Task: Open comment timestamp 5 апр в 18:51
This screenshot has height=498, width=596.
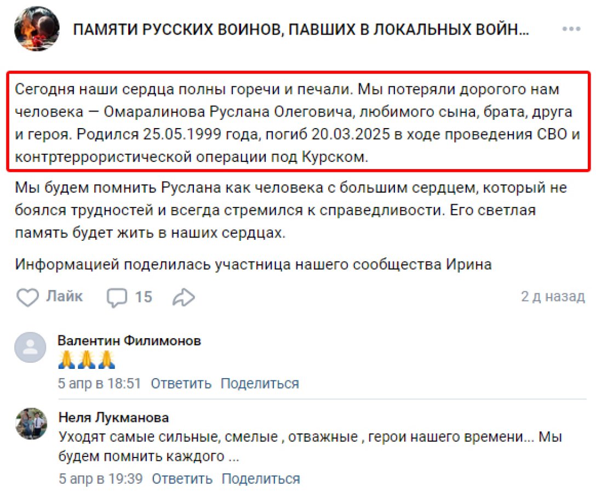Action: [100, 384]
